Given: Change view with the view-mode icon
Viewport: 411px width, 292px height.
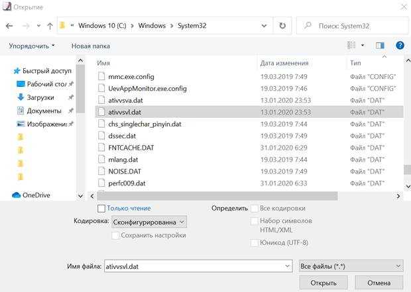Looking at the screenshot, I should pyautogui.click(x=351, y=45).
